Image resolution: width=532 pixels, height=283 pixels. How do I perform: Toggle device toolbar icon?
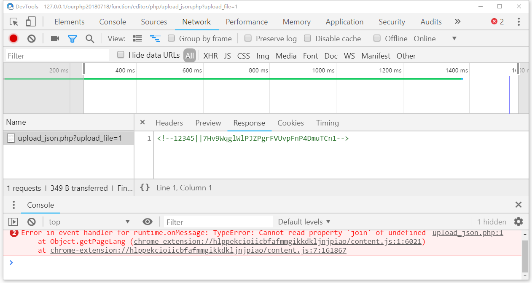click(31, 22)
